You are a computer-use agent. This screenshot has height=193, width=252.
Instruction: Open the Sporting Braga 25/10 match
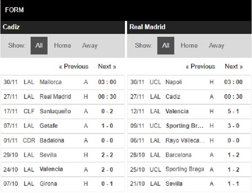189,170
